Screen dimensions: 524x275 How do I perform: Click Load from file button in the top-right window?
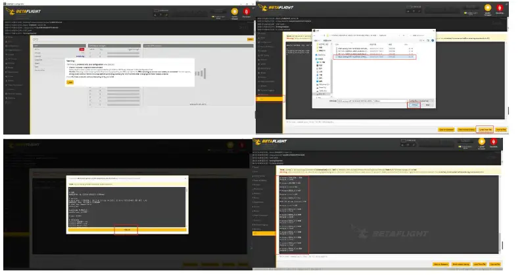(x=485, y=129)
